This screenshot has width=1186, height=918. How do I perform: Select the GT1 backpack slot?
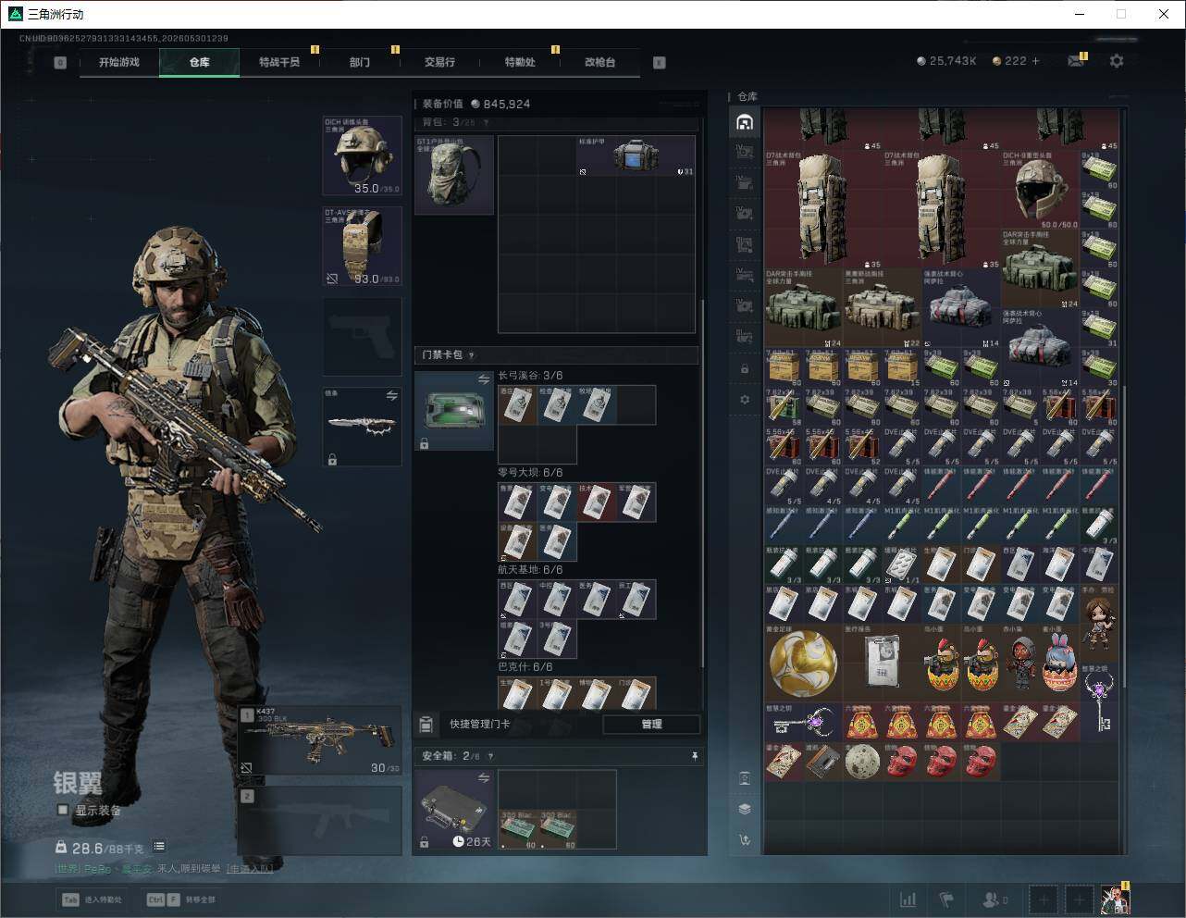pyautogui.click(x=454, y=175)
